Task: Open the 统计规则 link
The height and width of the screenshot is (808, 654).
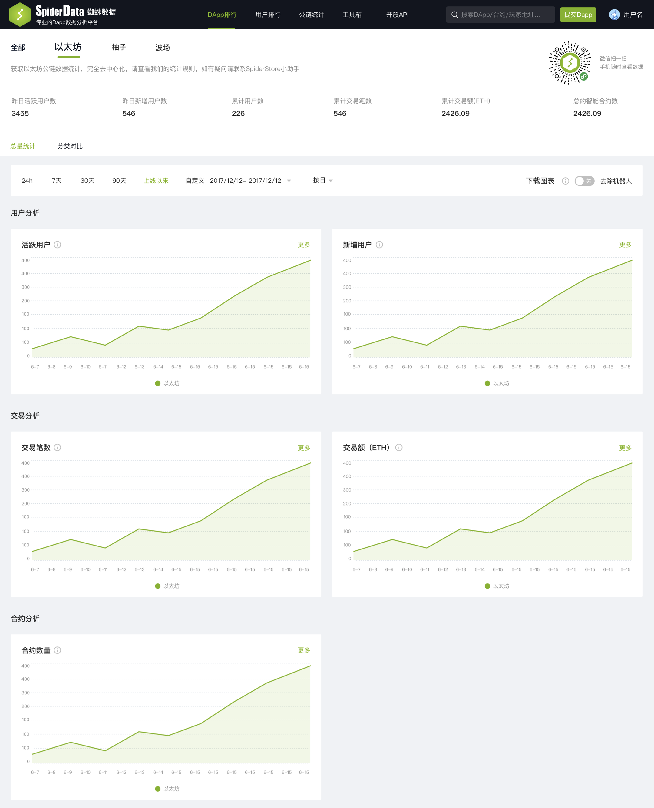Action: [182, 69]
